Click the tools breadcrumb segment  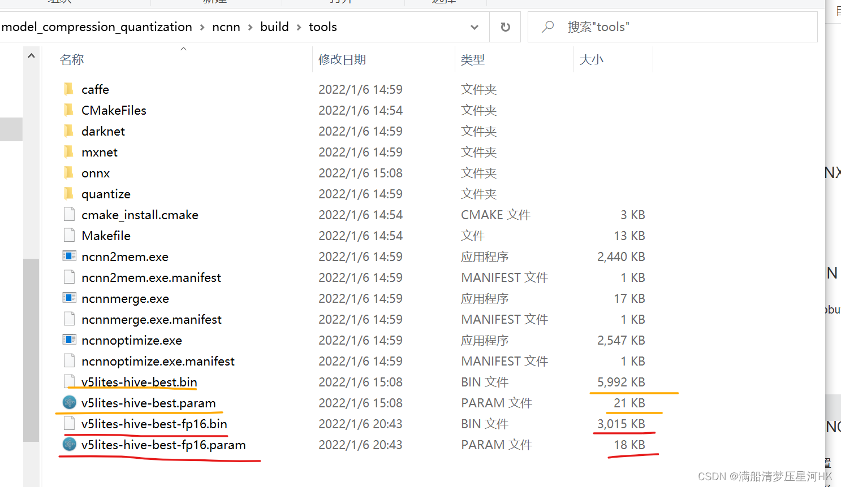click(x=323, y=27)
